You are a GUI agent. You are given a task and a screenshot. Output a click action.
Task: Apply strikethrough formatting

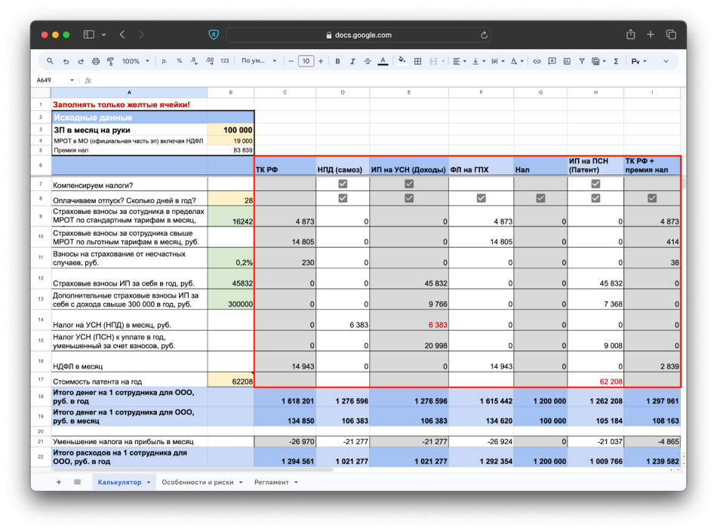(x=367, y=61)
